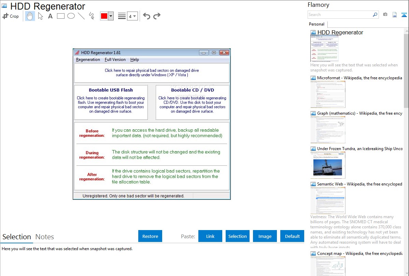Activate the hand pan tool
The height and width of the screenshot is (276, 409).
30,16
